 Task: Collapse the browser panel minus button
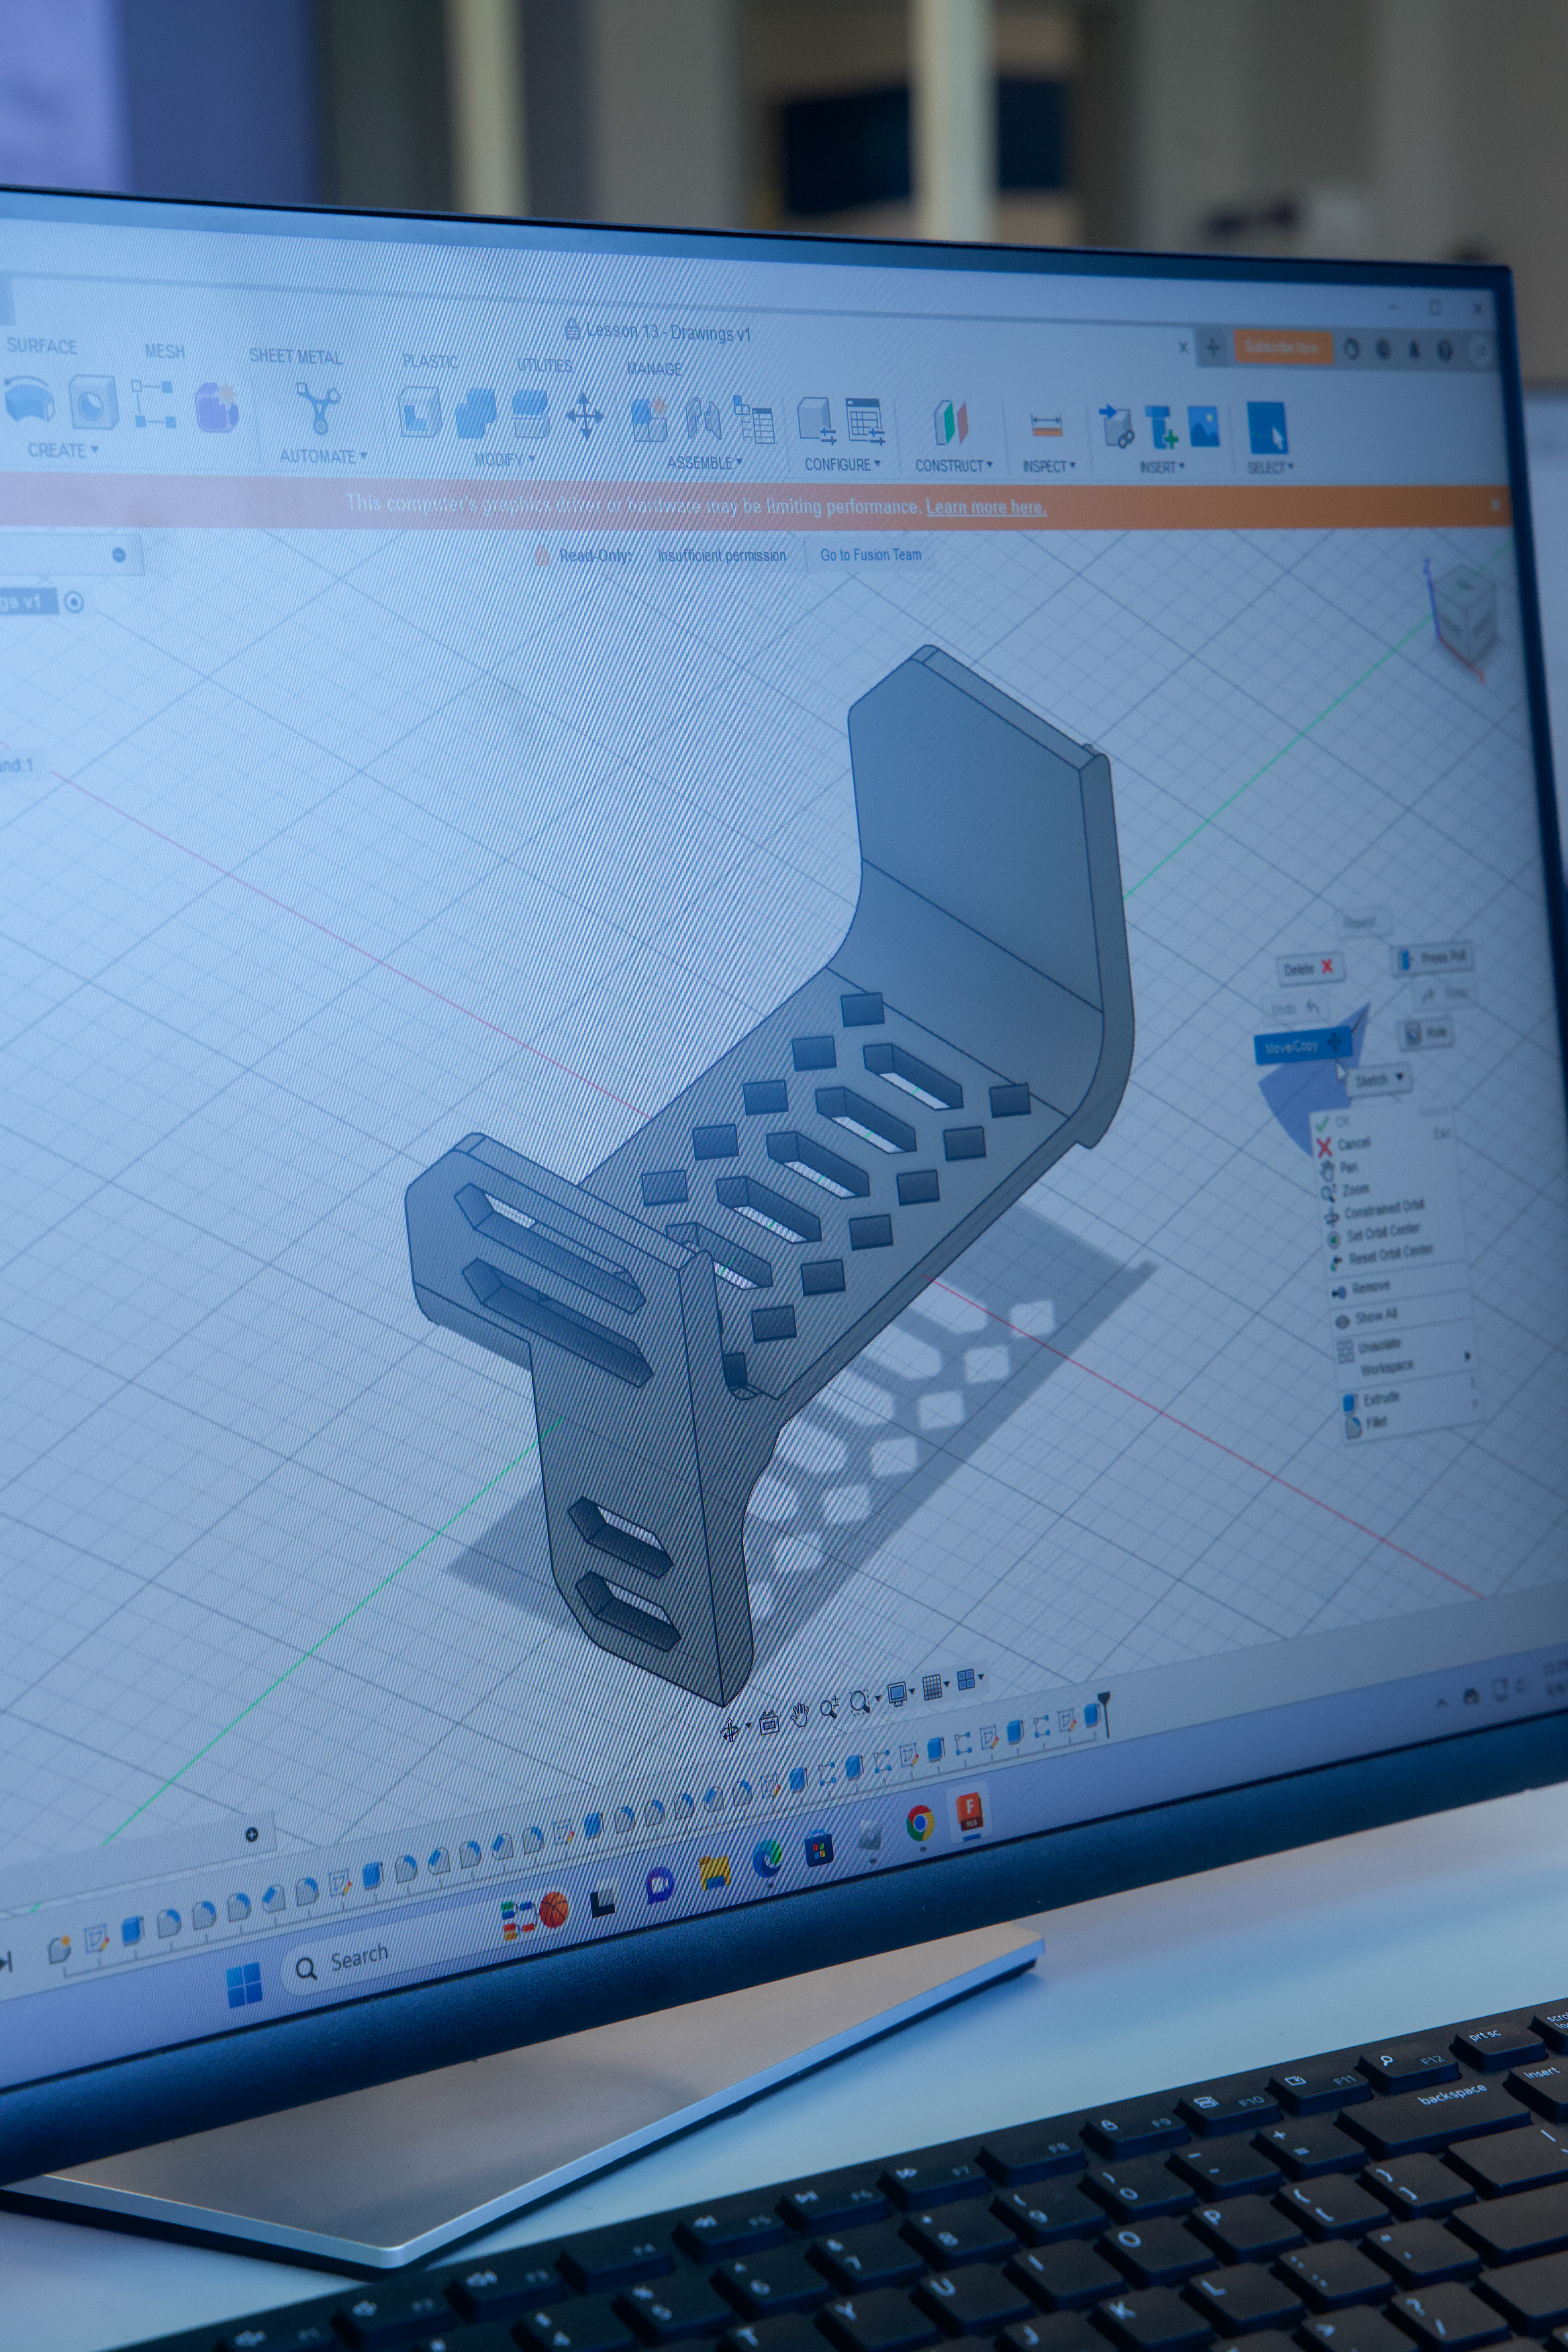point(119,555)
